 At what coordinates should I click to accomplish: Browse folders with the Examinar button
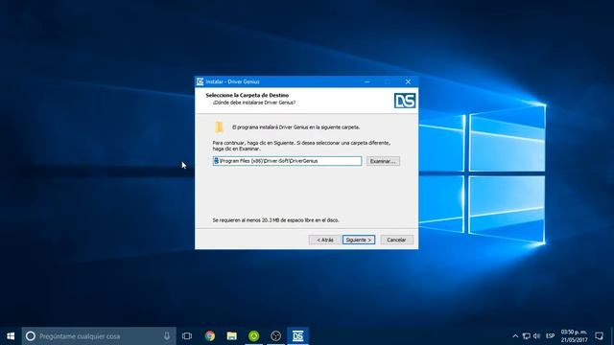point(383,161)
